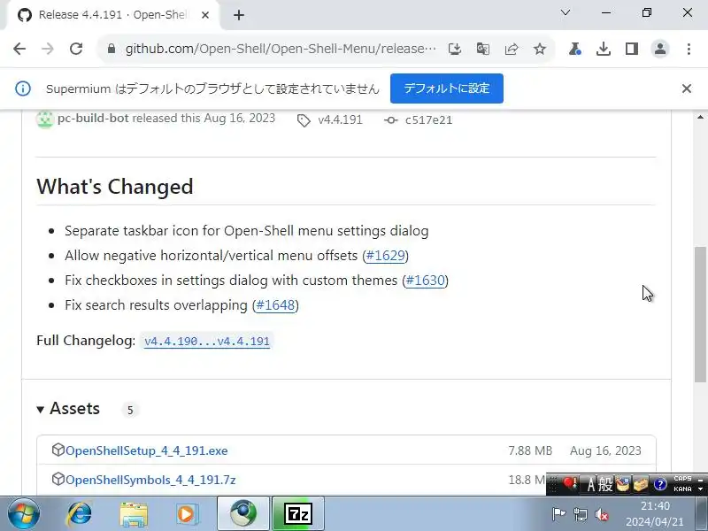Open the IME help question mark icon
The width and height of the screenshot is (708, 531).
pos(660,485)
